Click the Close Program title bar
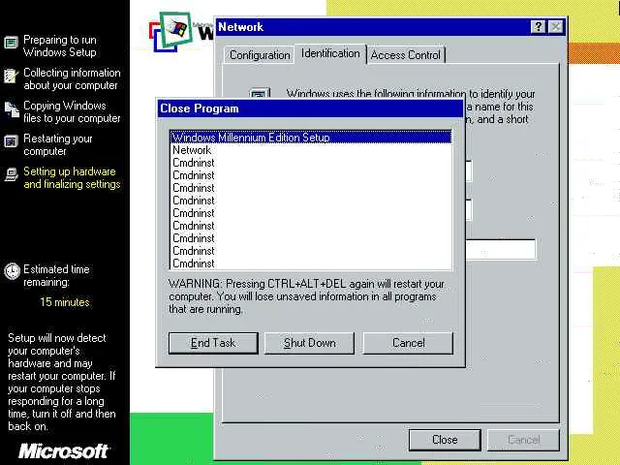Viewport: 620px width, 465px height. (310, 108)
